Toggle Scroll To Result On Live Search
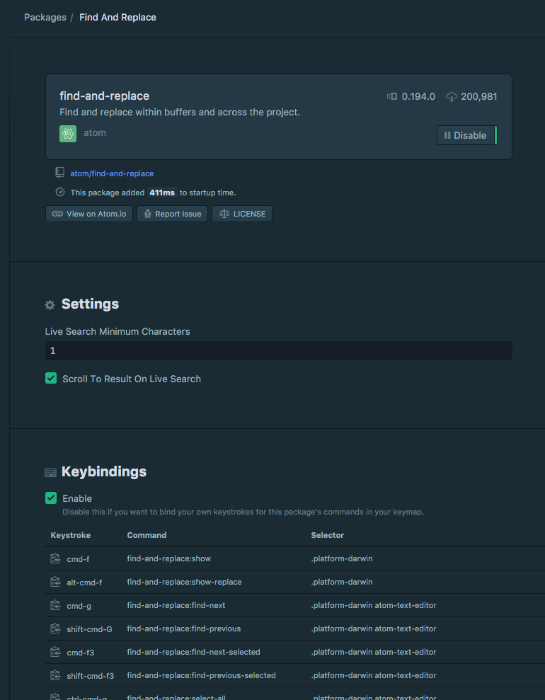 tap(51, 379)
